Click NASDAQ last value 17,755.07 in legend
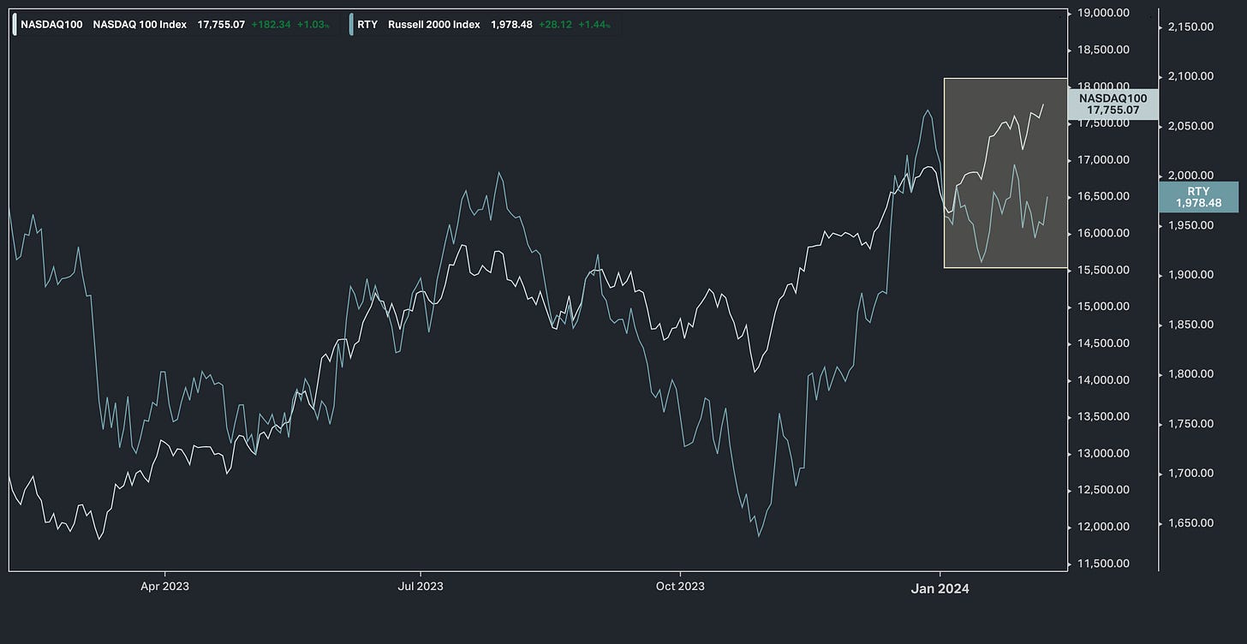The image size is (1247, 644). coord(221,25)
